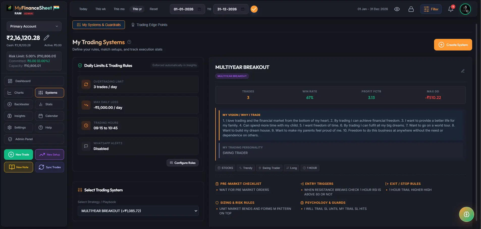The width and height of the screenshot is (481, 229).
Task: Open Calendar from sidebar
Action: [x=49, y=116]
